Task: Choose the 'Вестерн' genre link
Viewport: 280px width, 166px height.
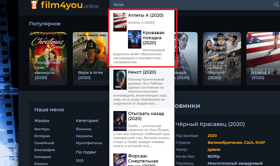Action: click(42, 129)
